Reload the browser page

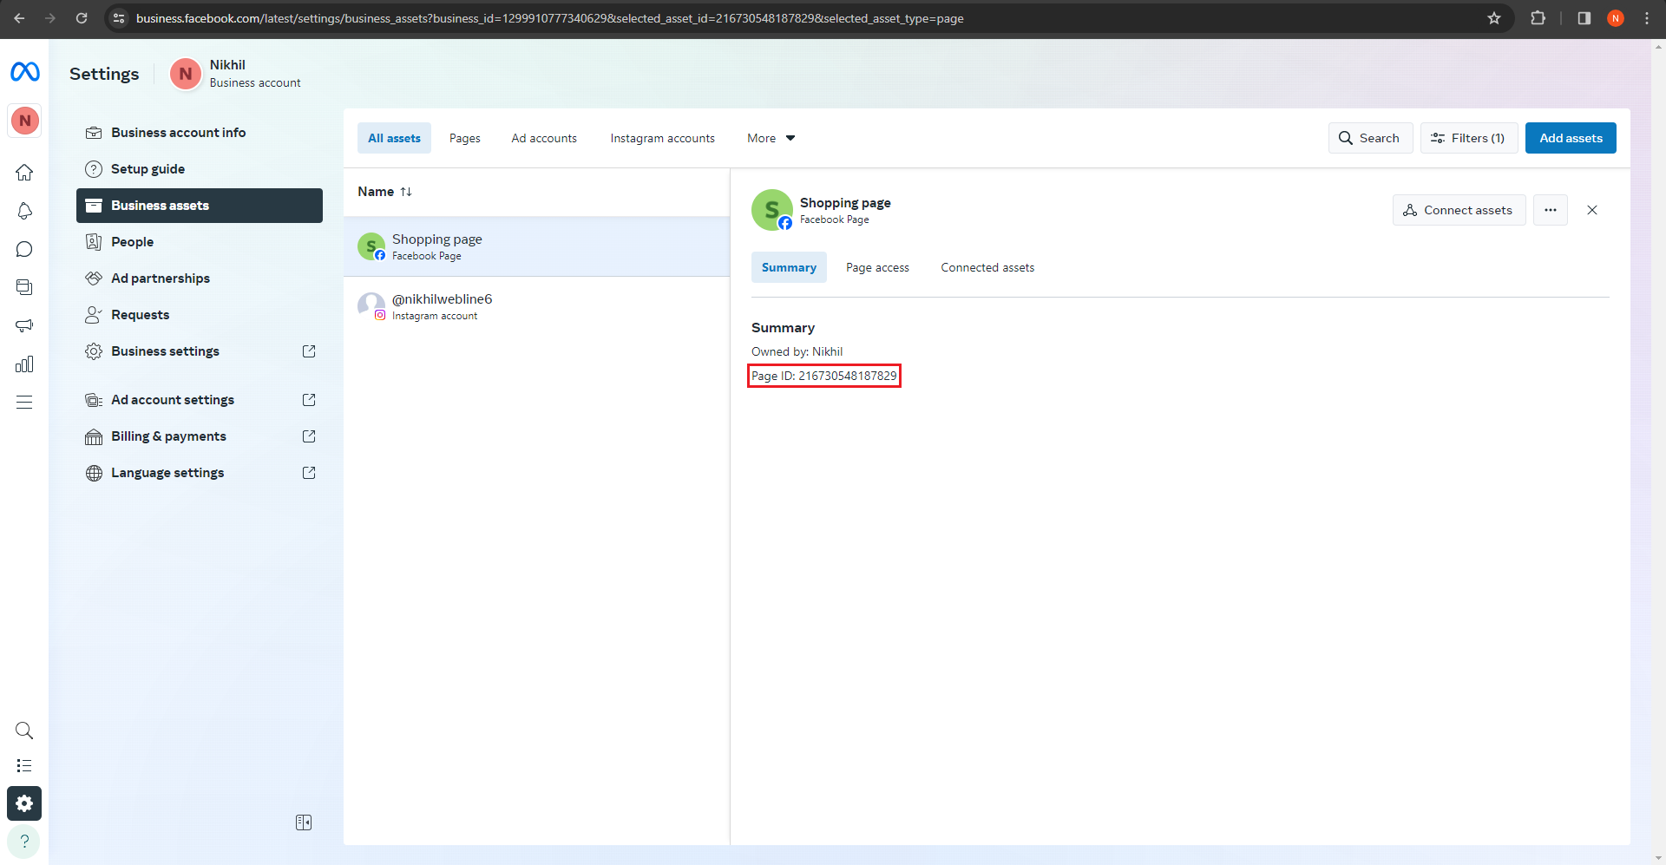(x=82, y=18)
